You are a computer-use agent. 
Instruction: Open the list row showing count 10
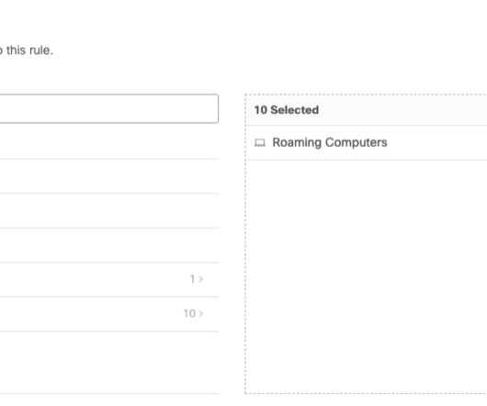109,314
